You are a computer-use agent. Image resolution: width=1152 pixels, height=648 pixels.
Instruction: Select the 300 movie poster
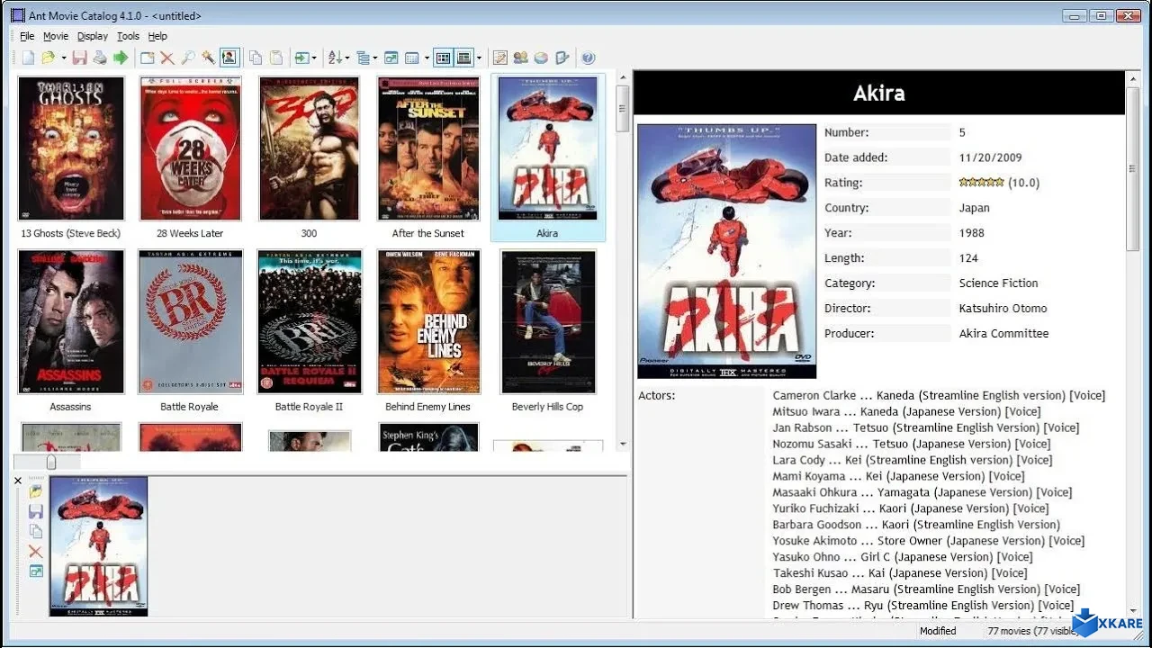pyautogui.click(x=309, y=148)
